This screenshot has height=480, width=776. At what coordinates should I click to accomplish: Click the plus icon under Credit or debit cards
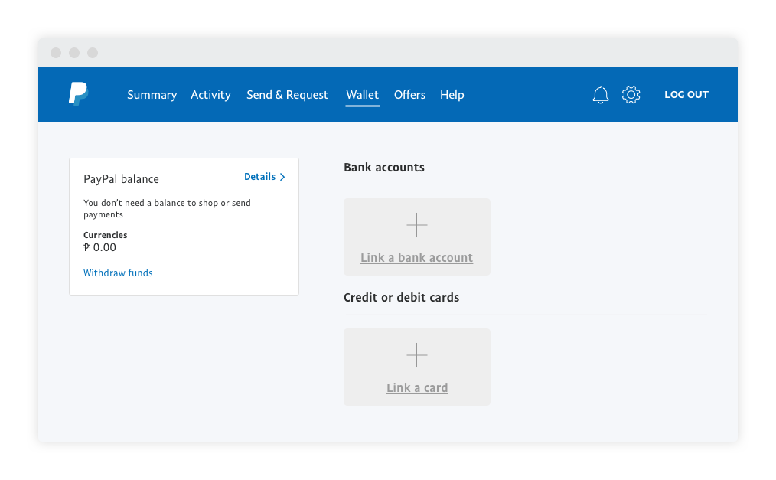point(417,355)
